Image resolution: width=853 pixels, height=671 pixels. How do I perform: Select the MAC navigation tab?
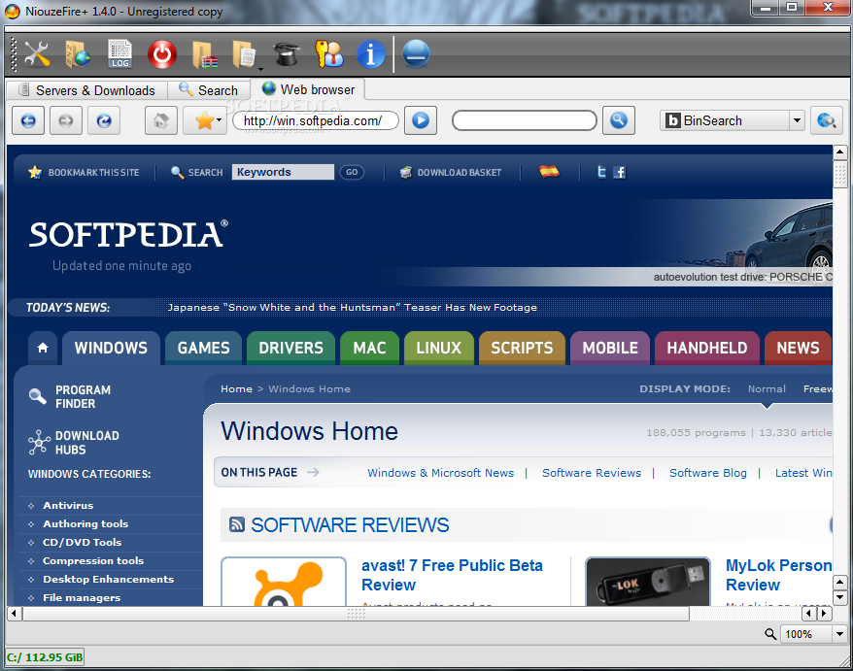369,348
